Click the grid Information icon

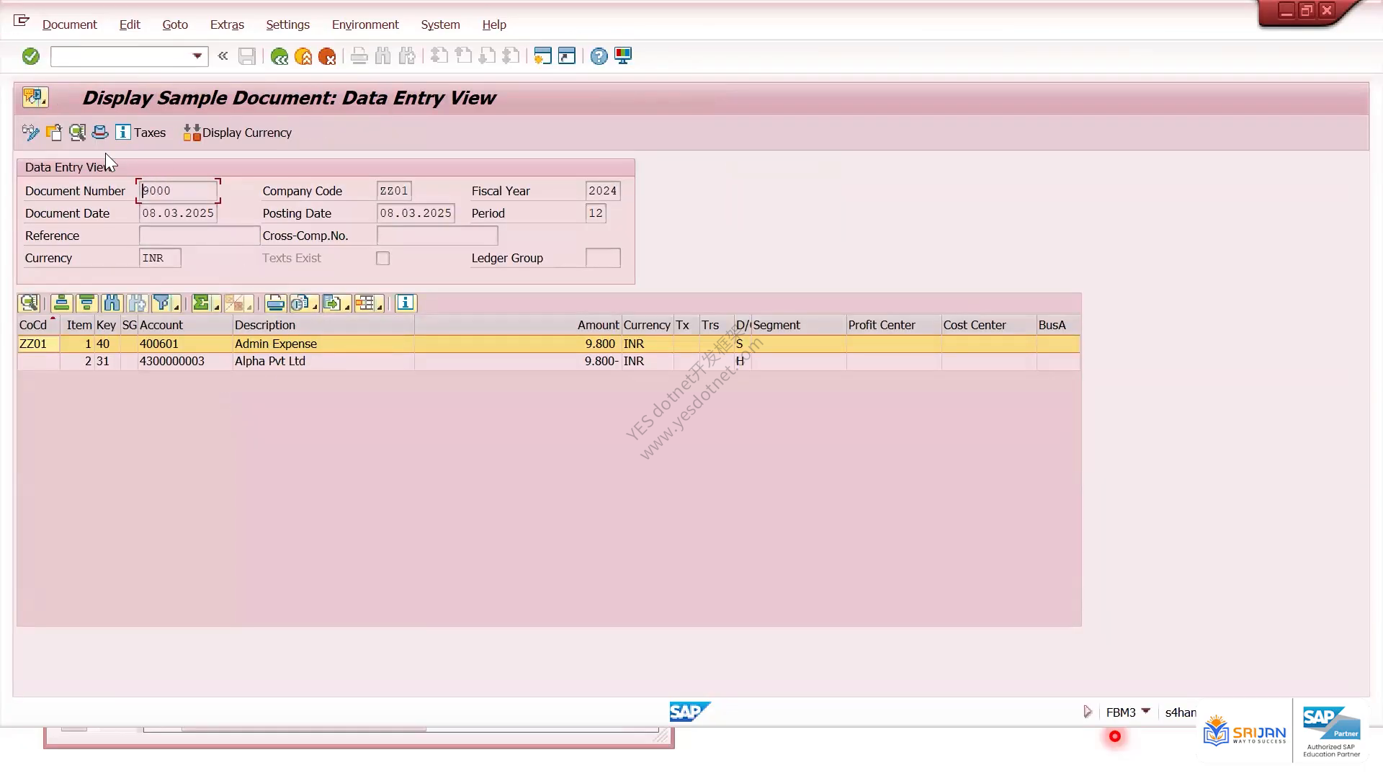406,303
